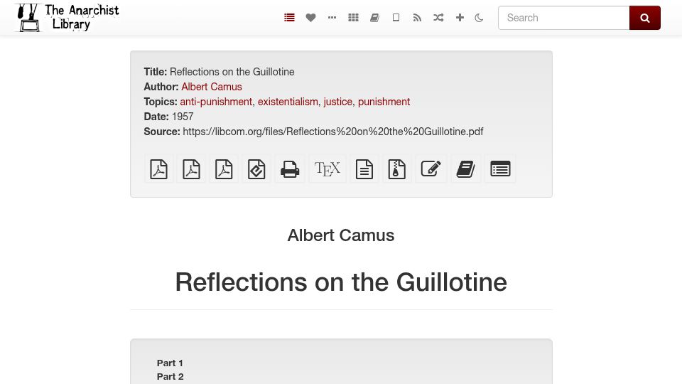Open the table of contents list icon
The height and width of the screenshot is (384, 682).
tap(289, 18)
